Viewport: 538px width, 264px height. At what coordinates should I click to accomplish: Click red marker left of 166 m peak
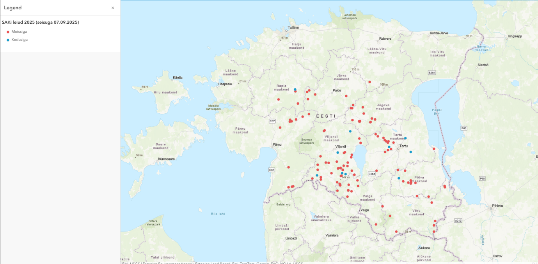[x=369, y=82]
